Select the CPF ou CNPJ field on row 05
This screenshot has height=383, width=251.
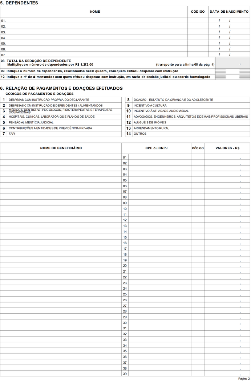(159, 180)
